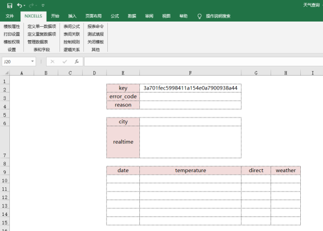This screenshot has width=323, height=231.
Task: Select column B header
Action: 46,73
